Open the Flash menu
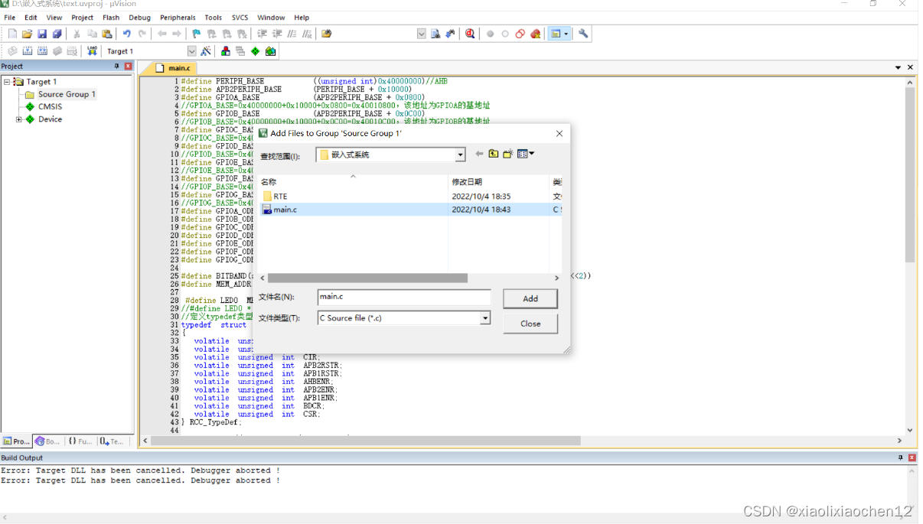Image resolution: width=923 pixels, height=524 pixels. 111,17
